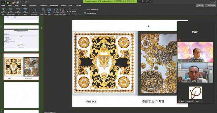This screenshot has height=113, width=217.
Task: Click the Tell me lightbulb icon
Action: (74, 5)
